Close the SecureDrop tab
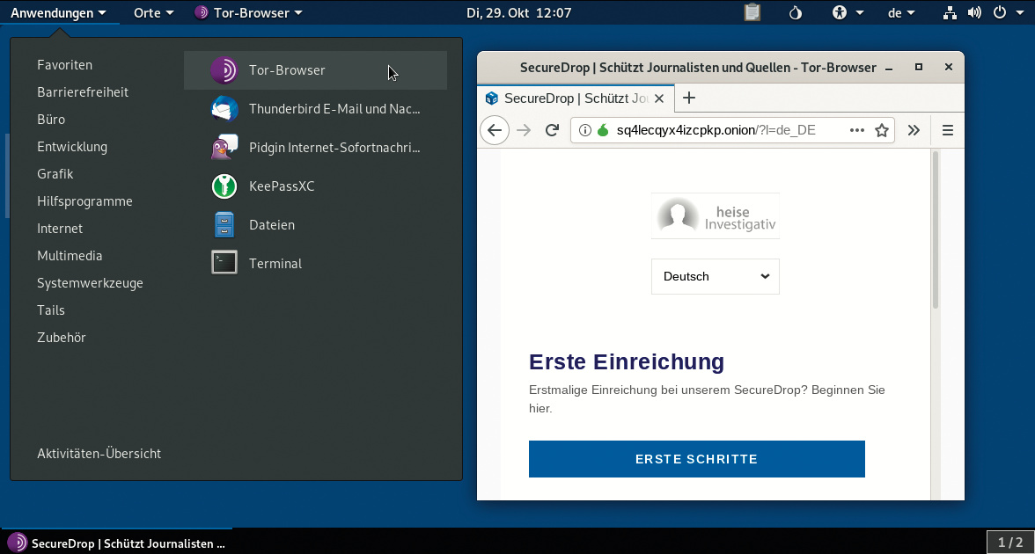The image size is (1035, 554). (x=658, y=98)
